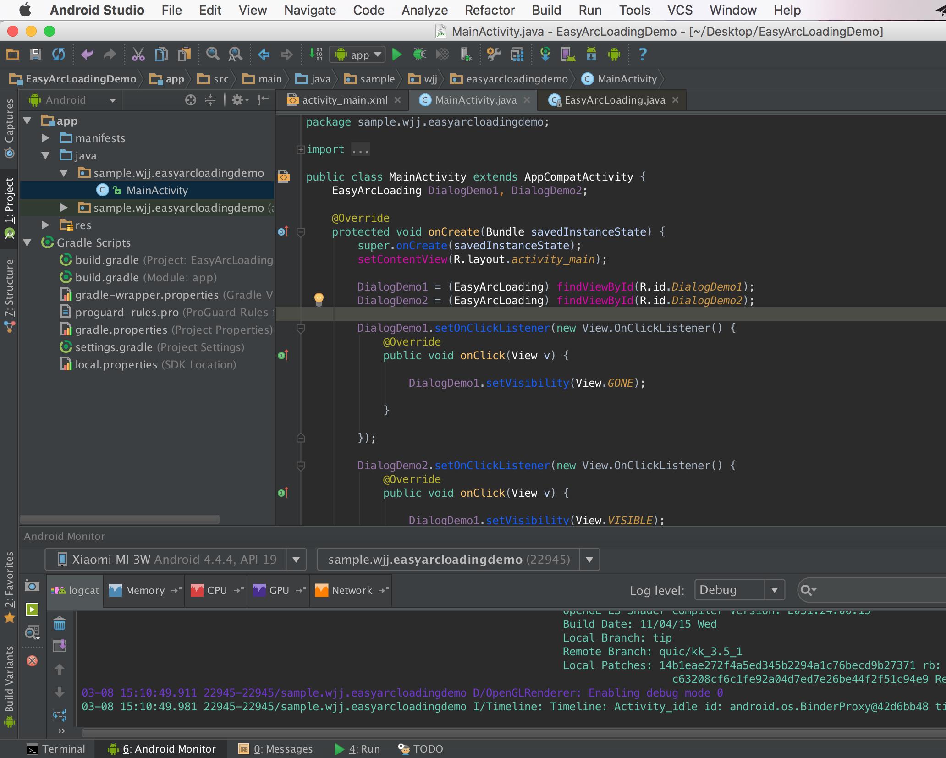Open the Refactor menu
The width and height of the screenshot is (946, 758).
(489, 10)
